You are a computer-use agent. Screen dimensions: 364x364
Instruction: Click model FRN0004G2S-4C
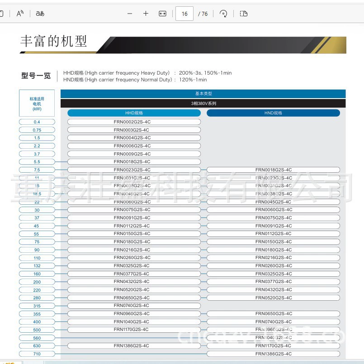[x=134, y=138]
